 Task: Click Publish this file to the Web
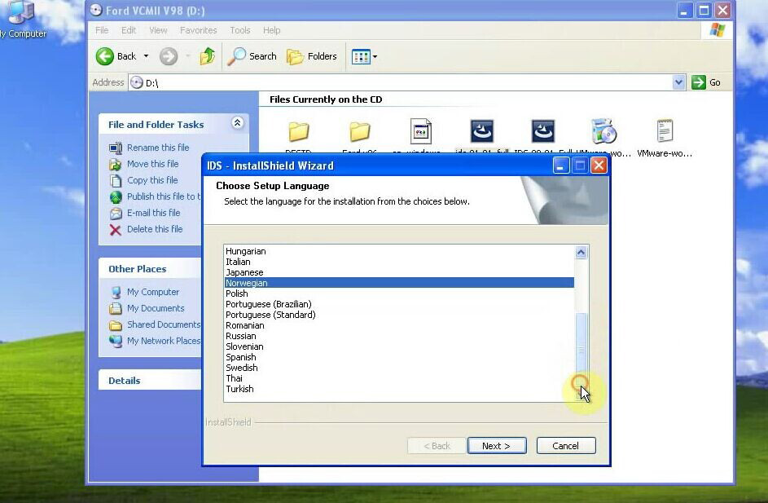pos(164,196)
